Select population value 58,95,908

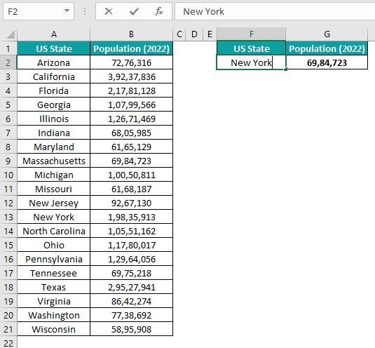tap(131, 329)
